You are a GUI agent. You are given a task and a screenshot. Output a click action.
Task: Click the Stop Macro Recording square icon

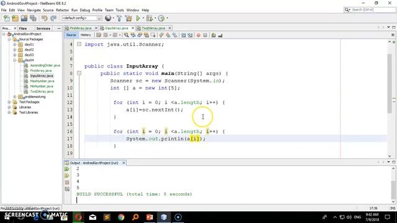point(205,35)
